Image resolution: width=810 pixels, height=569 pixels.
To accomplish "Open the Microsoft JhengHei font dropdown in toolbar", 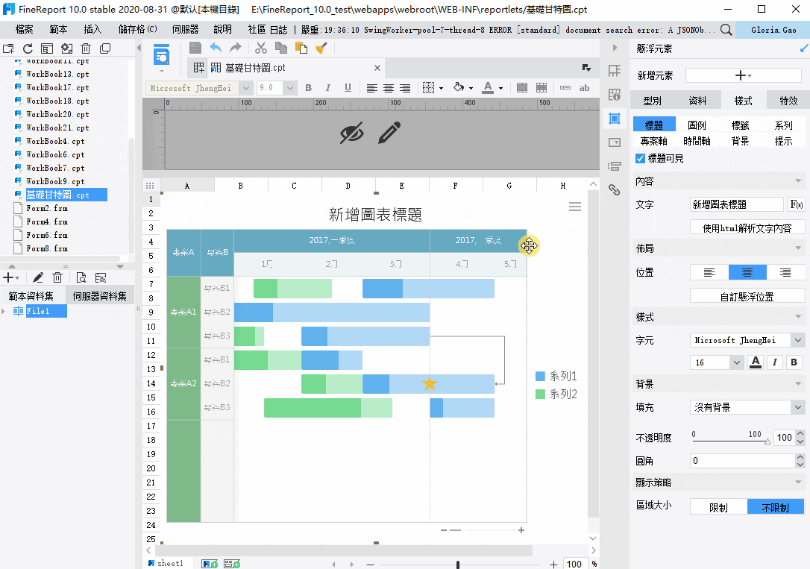I will pyautogui.click(x=246, y=88).
